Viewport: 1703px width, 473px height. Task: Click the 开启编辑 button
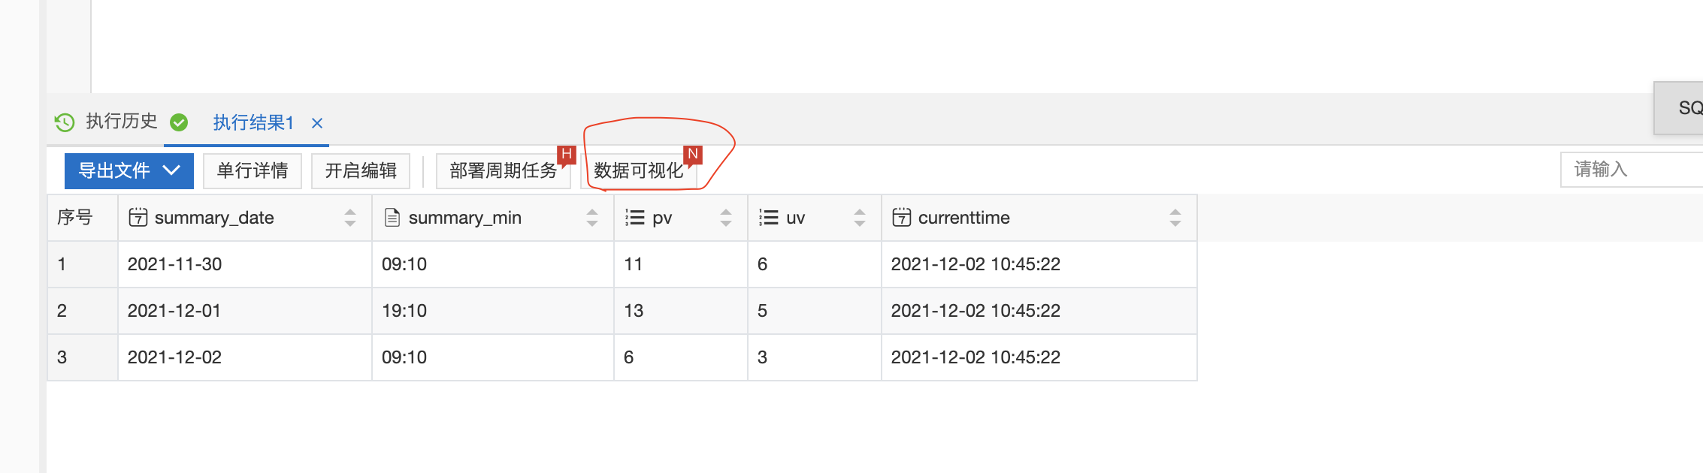click(361, 170)
